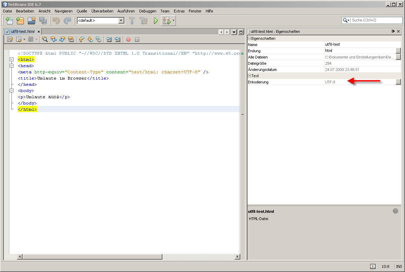
Task: Click the Back navigation icon in editor toolbar
Action: click(x=19, y=39)
